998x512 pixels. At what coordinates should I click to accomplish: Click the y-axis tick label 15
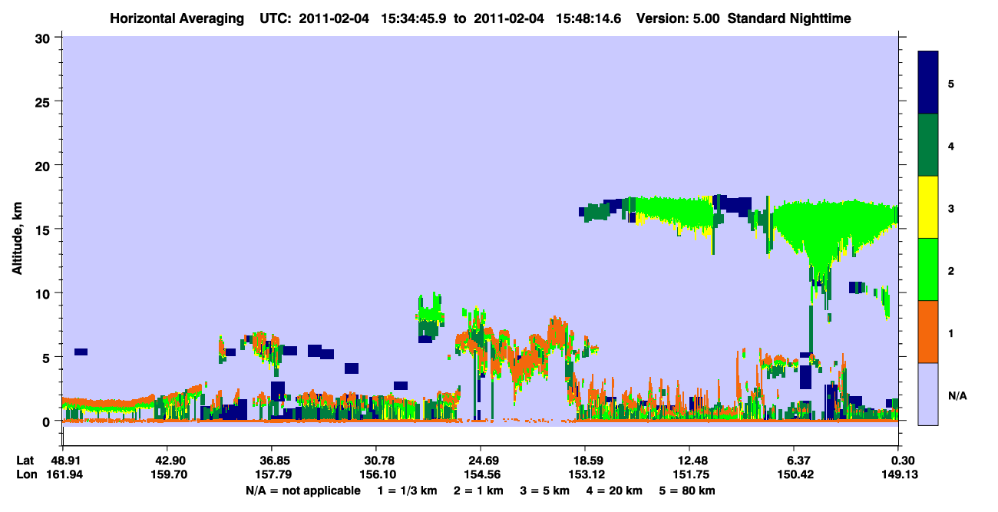pyautogui.click(x=45, y=230)
